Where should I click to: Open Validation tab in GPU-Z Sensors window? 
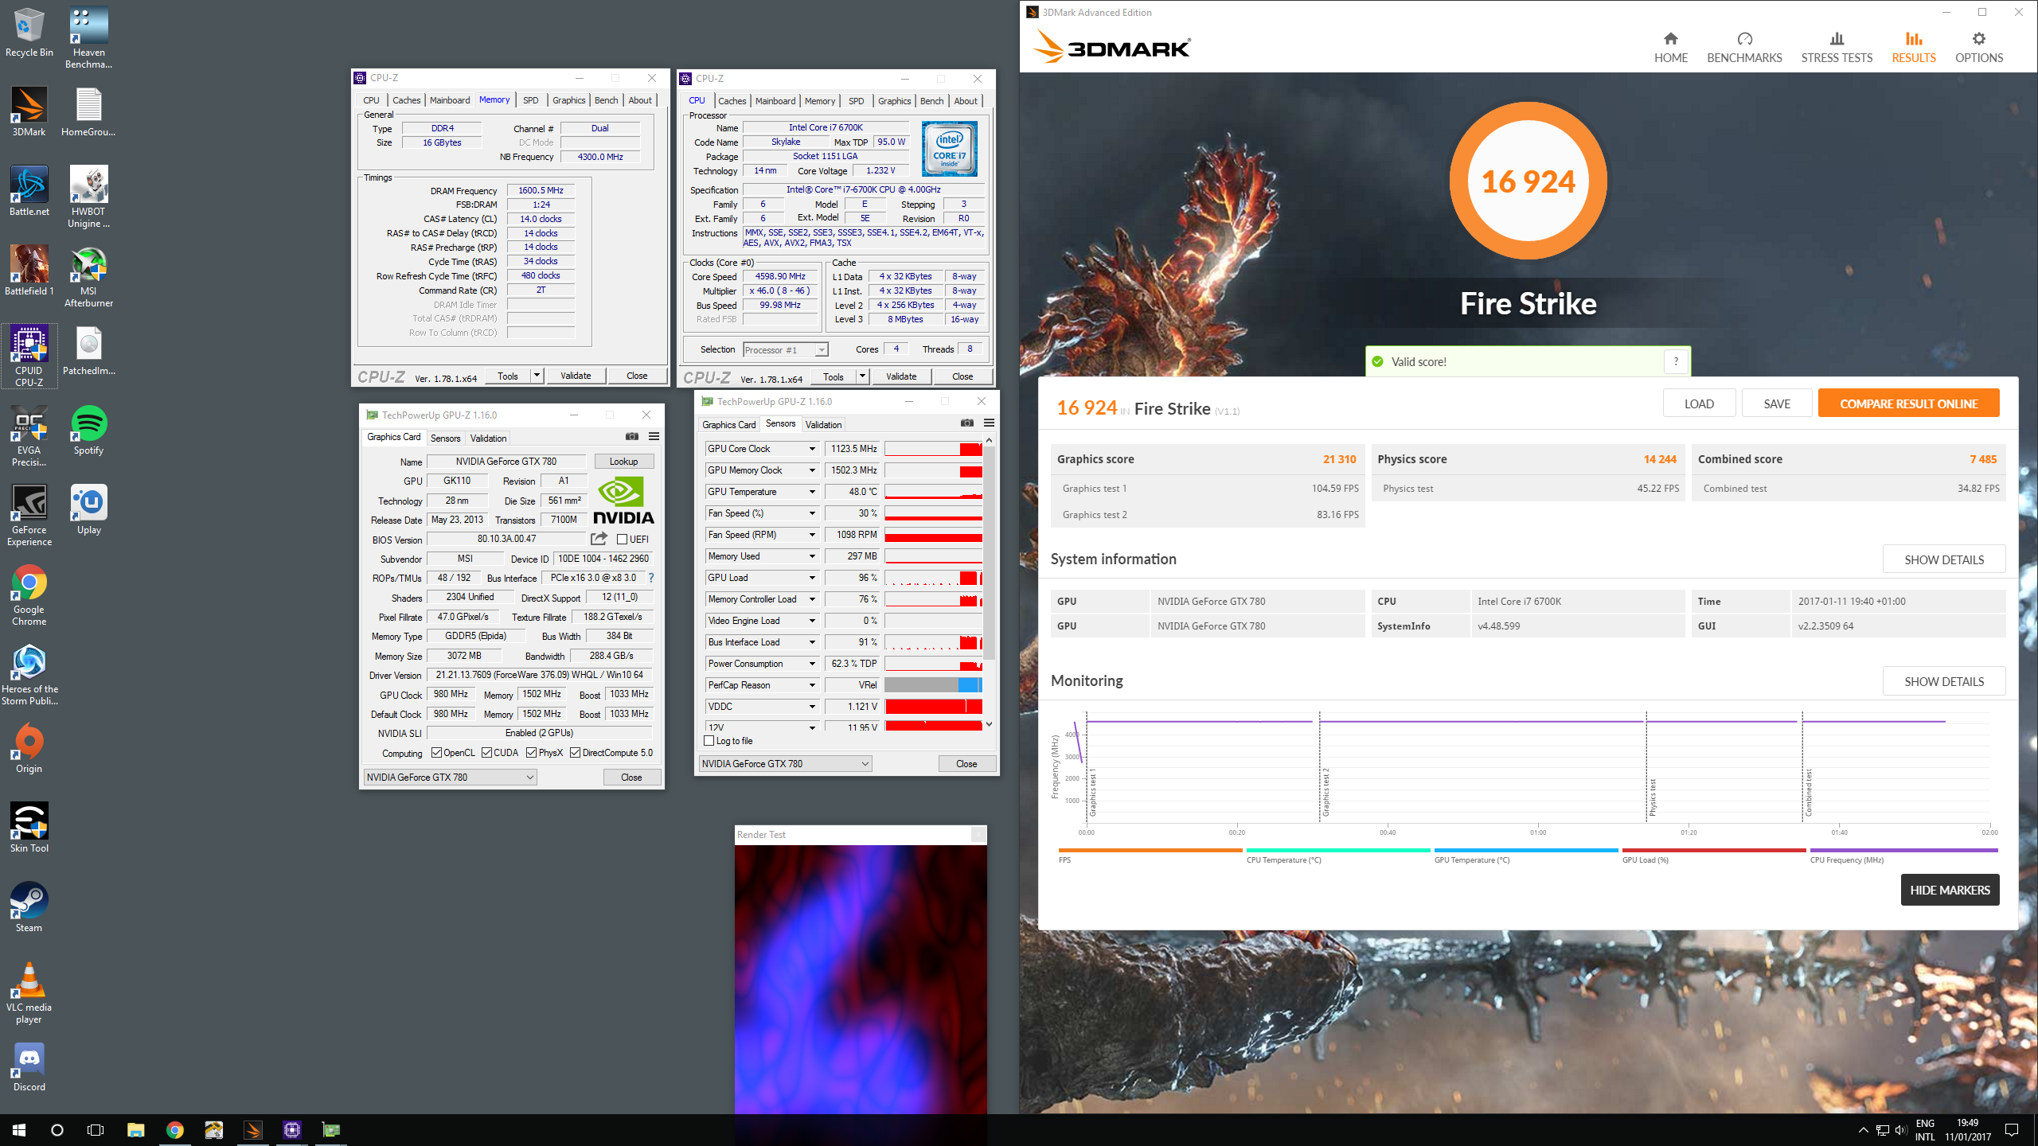click(x=823, y=424)
